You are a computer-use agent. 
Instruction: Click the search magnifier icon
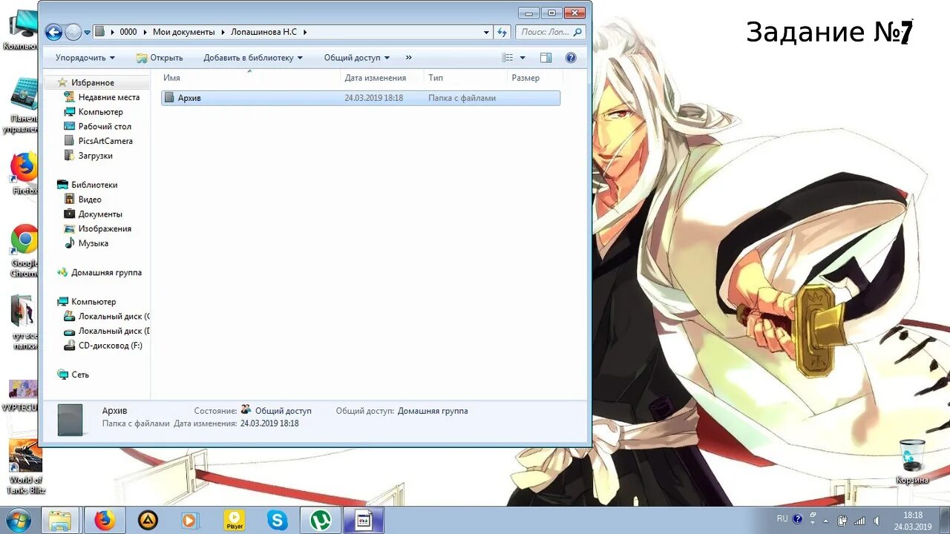[578, 32]
